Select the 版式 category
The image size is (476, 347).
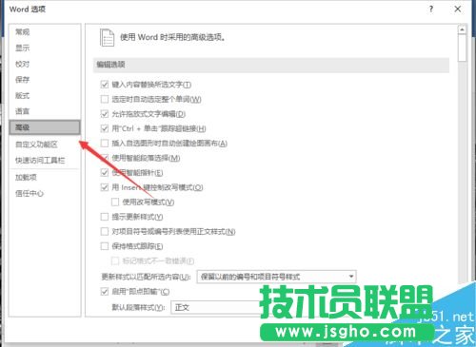(22, 95)
